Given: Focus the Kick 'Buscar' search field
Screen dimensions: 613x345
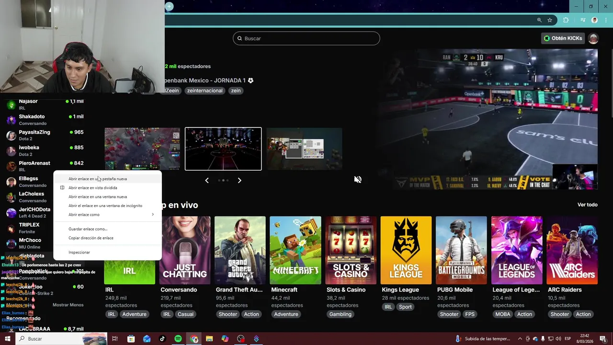Looking at the screenshot, I should point(306,38).
